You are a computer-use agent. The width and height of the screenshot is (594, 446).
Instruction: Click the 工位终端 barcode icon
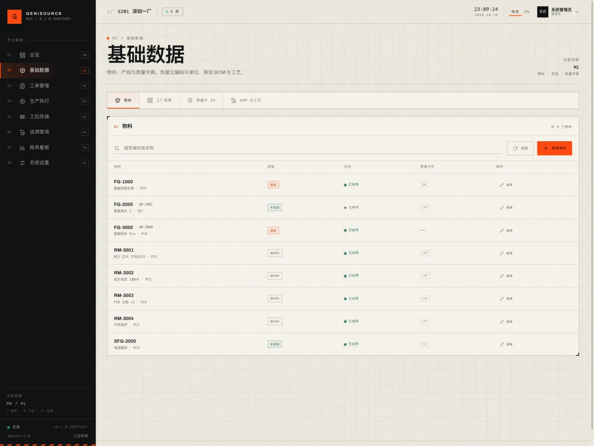[22, 116]
